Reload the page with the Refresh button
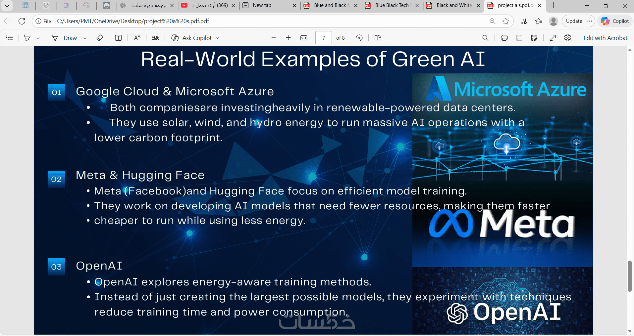634x336 pixels. point(22,21)
